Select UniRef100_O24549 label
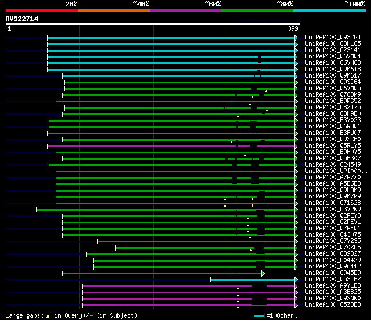 333,165
